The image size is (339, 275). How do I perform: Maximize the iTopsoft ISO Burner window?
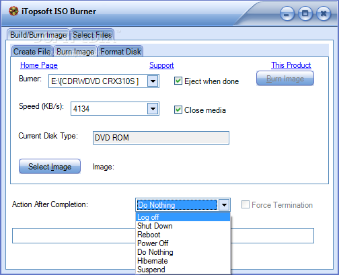pyautogui.click(x=305, y=13)
